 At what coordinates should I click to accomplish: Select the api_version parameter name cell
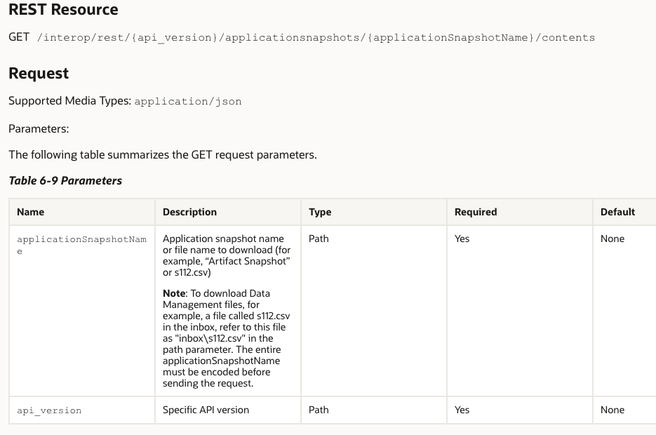tap(49, 410)
